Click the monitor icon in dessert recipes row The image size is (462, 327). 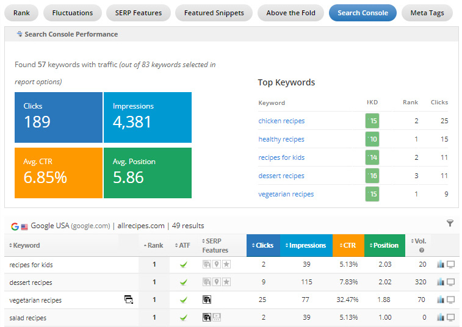tap(451, 282)
